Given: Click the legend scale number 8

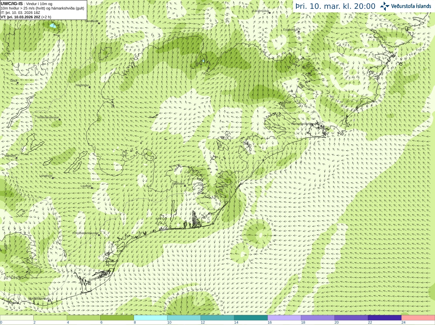Looking at the screenshot, I should point(135,323).
